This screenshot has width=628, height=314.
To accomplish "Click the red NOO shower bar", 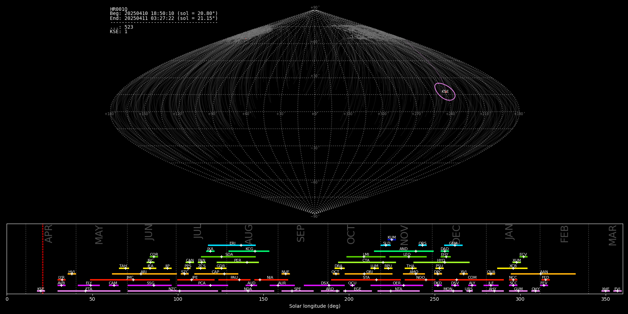I will [420, 279].
